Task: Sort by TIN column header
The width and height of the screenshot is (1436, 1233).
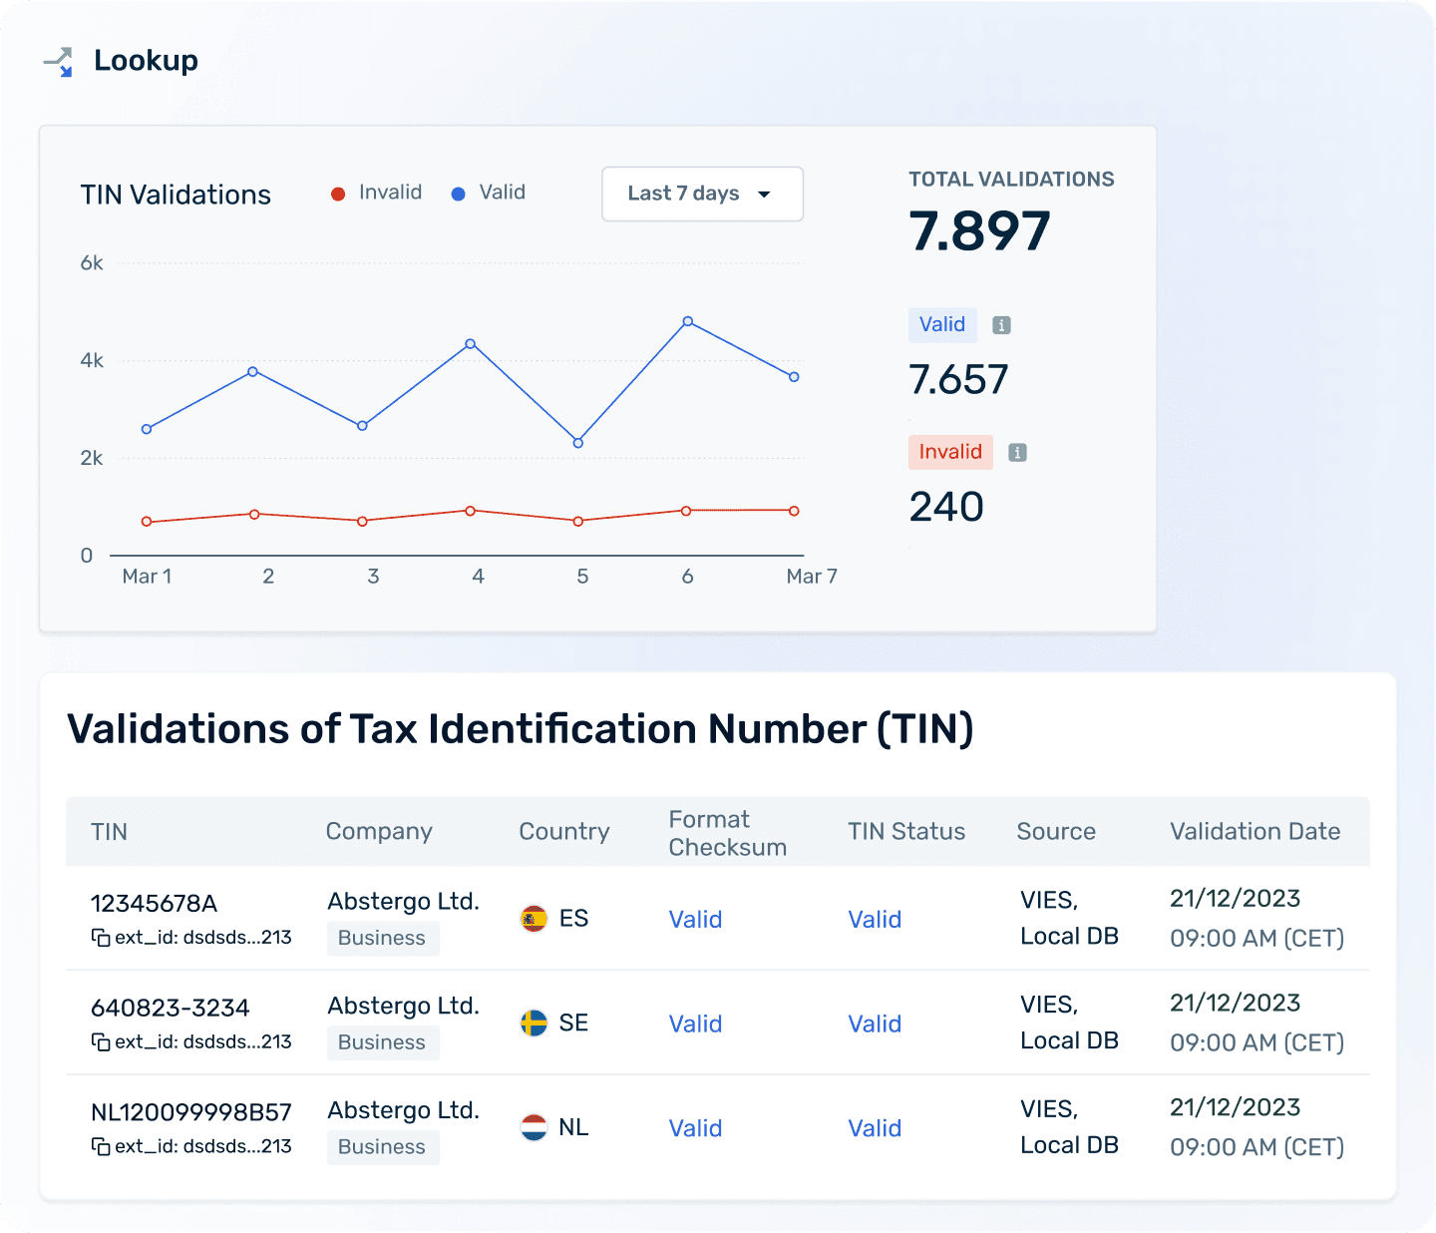Action: click(x=109, y=832)
